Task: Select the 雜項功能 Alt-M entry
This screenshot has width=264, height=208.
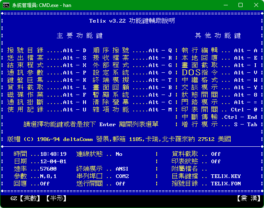Action: (132, 110)
